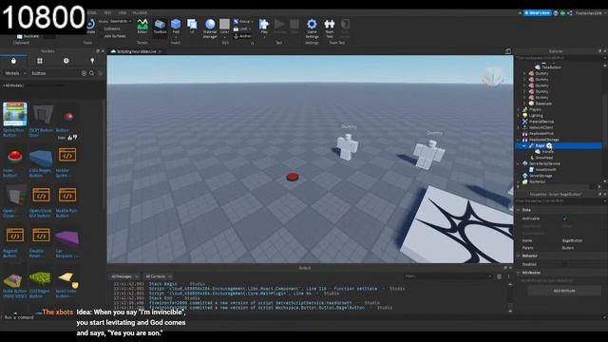This screenshot has height=342, width=608.
Task: Click the view selector cube in viewport
Action: (x=492, y=76)
